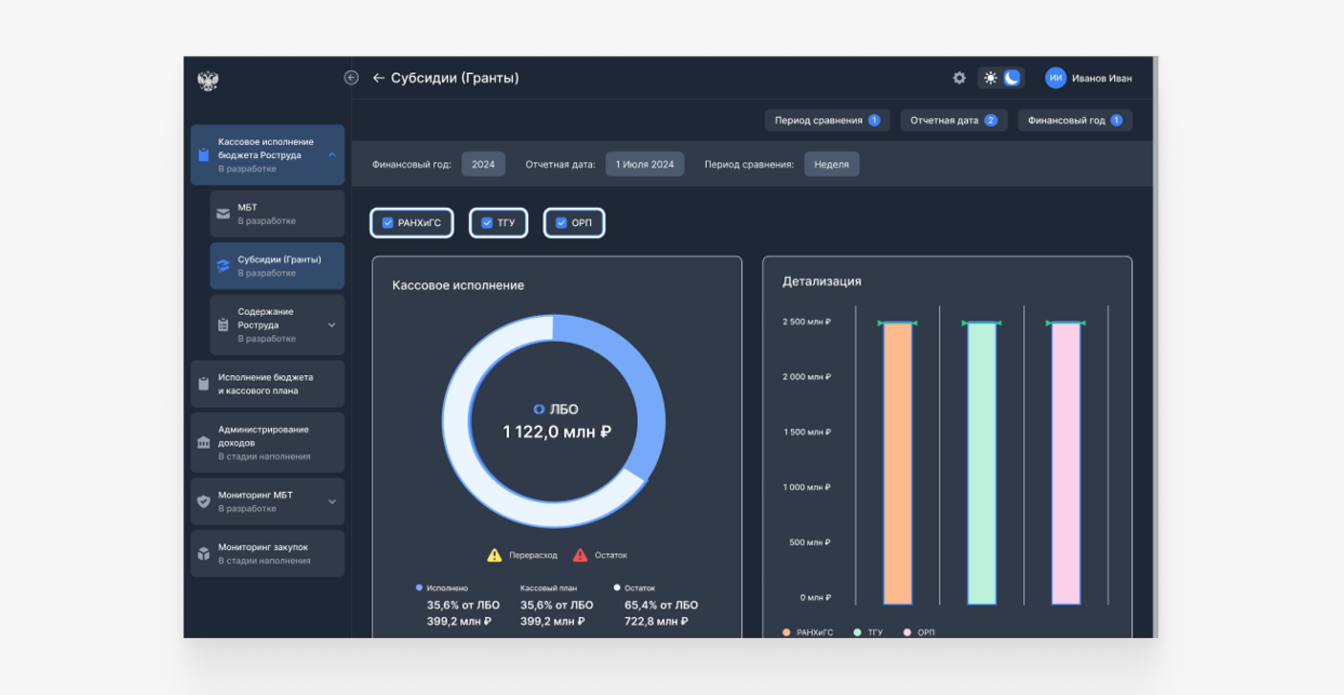Open Период сравнения filter button

point(827,121)
